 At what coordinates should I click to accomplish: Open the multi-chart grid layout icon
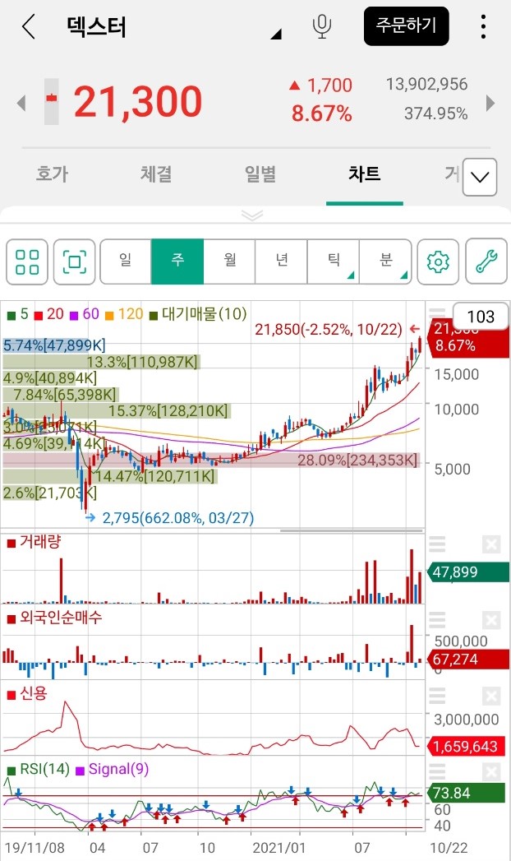[27, 262]
